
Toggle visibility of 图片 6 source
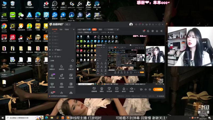pos(50,40)
